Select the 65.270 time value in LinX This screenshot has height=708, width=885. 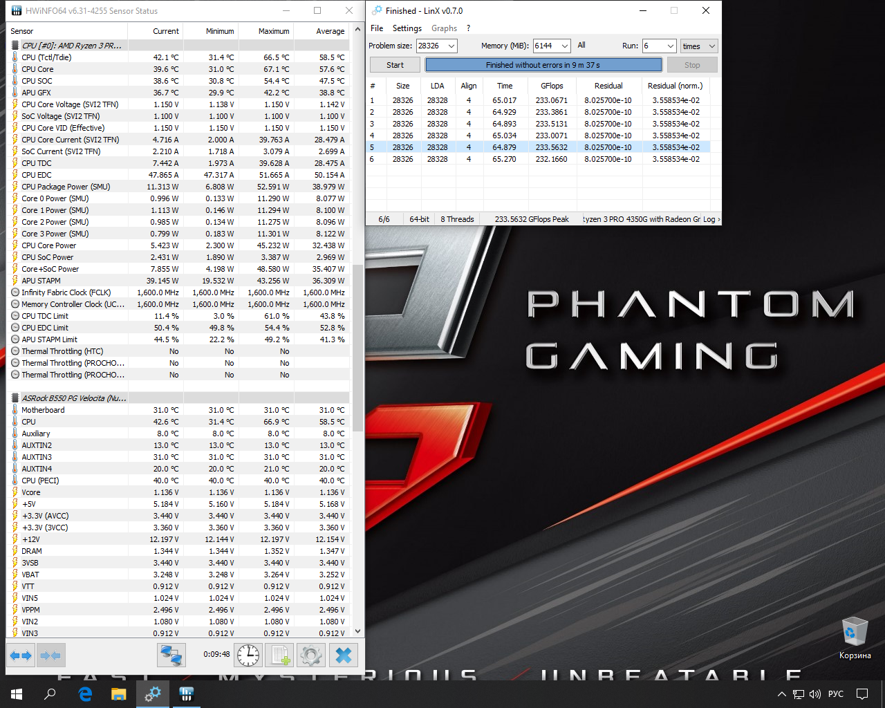pyautogui.click(x=504, y=159)
